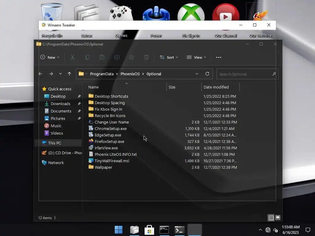Switch to large thumbnails view icon
This screenshot has height=236, width=315.
(278, 218)
